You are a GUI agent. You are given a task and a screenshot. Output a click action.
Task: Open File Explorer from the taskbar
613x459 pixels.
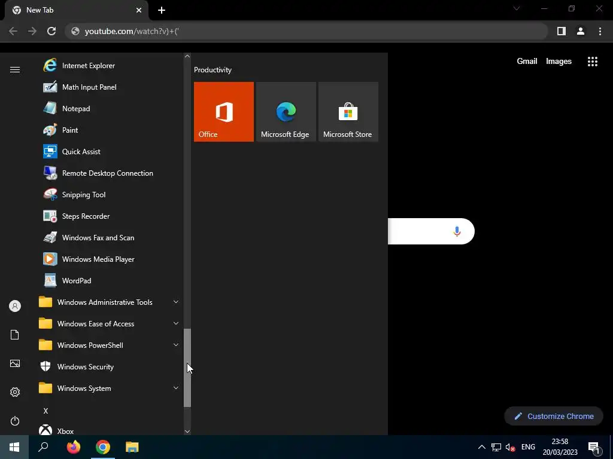pyautogui.click(x=132, y=447)
